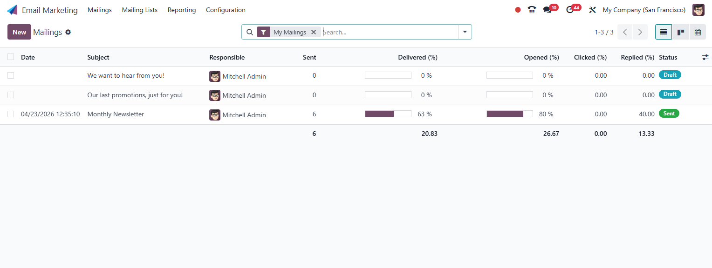Screen dimensions: 712x268
Task: Click Mitchell Admin avatar in Our last promotions row
Action: [x=215, y=95]
